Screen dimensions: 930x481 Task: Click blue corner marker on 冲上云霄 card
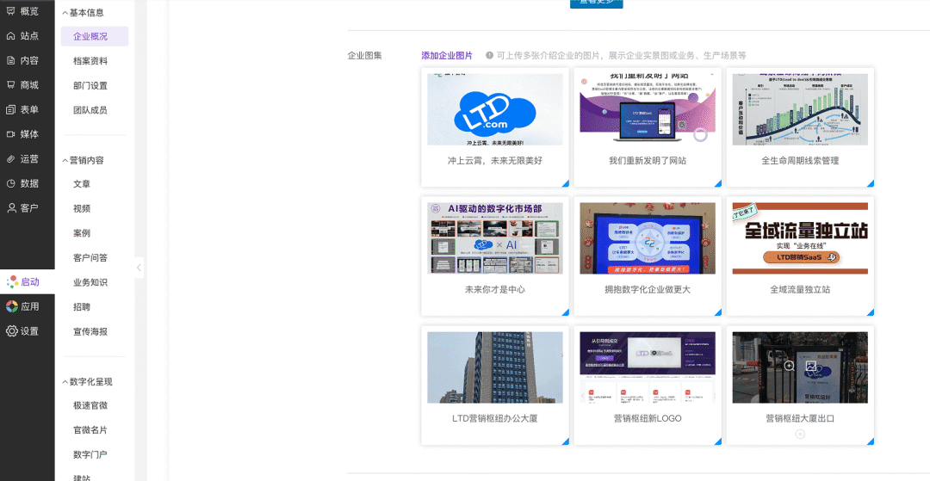coord(566,183)
